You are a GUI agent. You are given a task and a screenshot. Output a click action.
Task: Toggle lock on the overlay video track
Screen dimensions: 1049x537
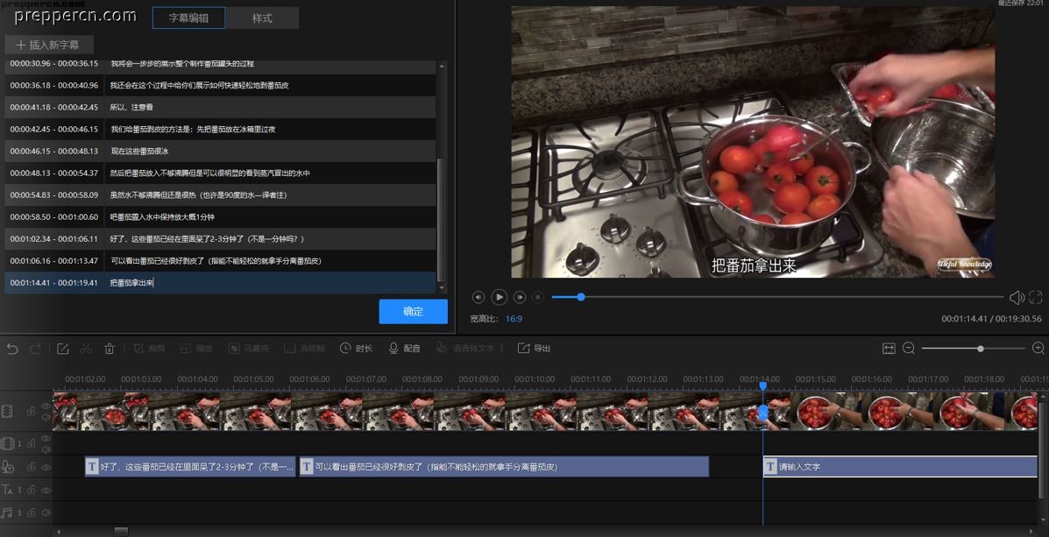[31, 443]
